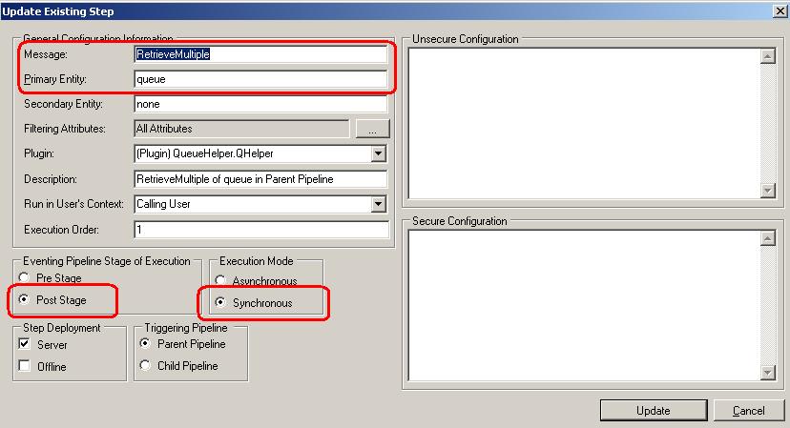This screenshot has width=790, height=428.
Task: Click Unsecure Configuration scrollbar down arrow
Action: point(767,191)
